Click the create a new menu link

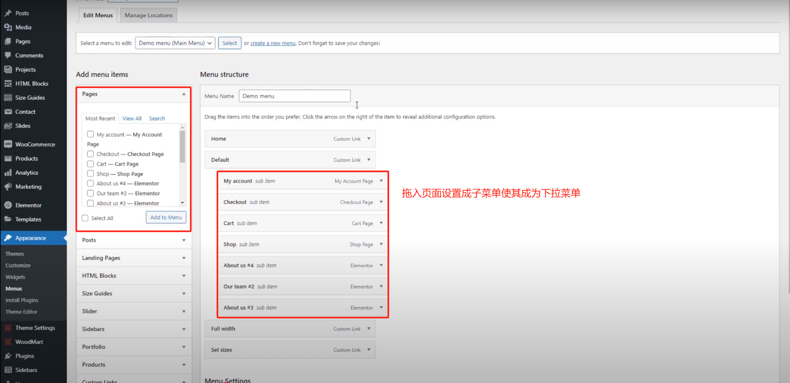coord(272,43)
